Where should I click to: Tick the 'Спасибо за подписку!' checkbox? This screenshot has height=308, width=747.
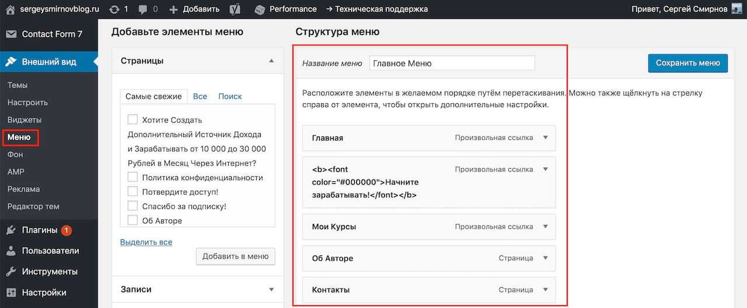click(x=132, y=206)
